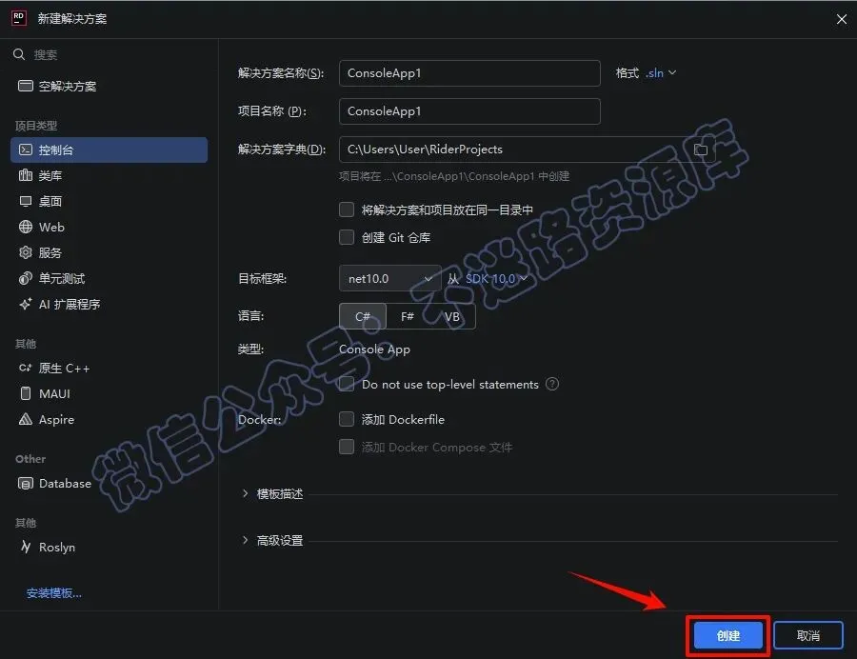Select the 控制台 sidebar item
This screenshot has height=659, width=857.
(x=109, y=150)
